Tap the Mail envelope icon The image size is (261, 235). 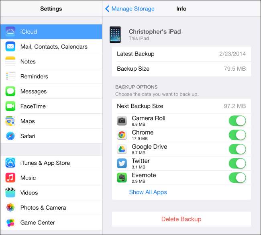[x=10, y=47]
